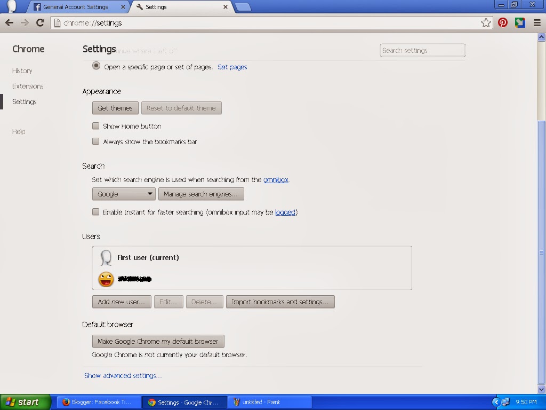Click Make Google Chrome my default browser

[x=158, y=341]
